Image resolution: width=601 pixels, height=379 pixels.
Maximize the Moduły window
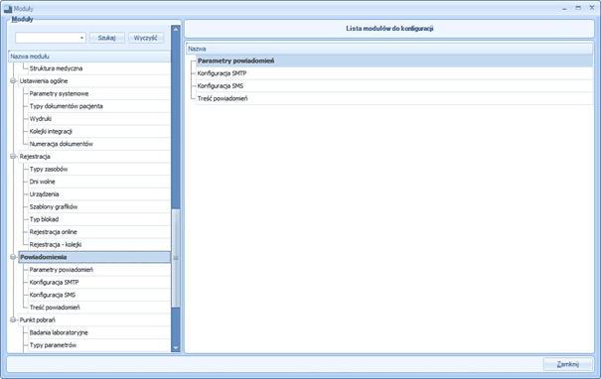point(578,8)
